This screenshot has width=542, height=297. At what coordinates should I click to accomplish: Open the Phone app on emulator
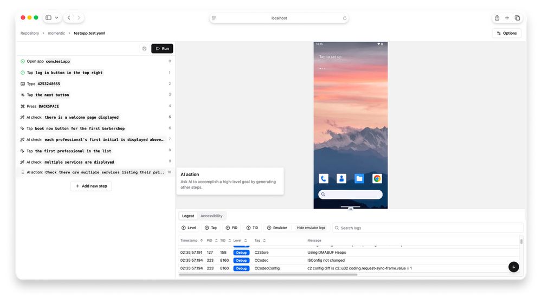(x=324, y=178)
